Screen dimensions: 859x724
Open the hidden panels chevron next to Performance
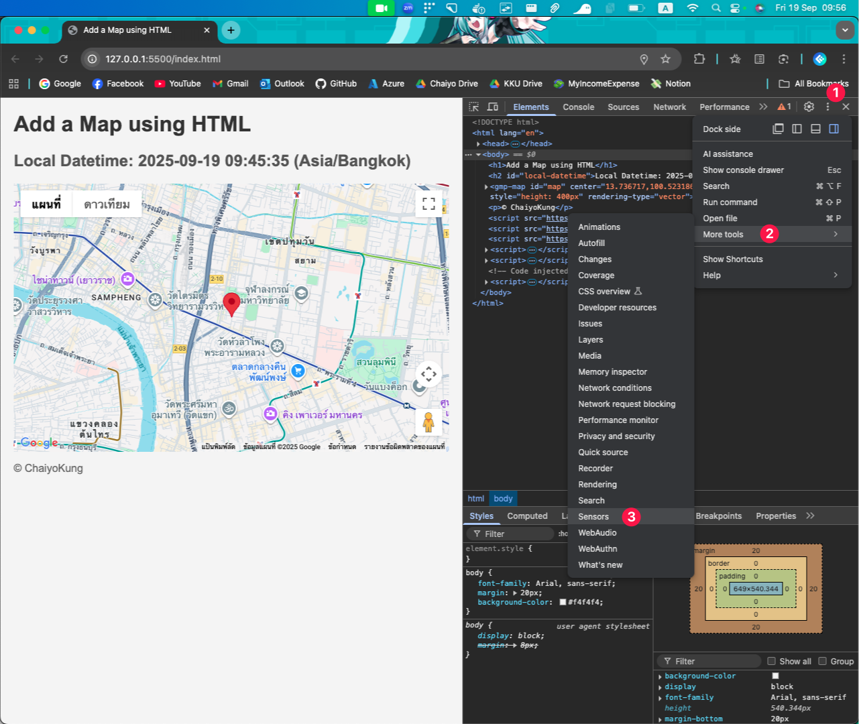pos(763,107)
